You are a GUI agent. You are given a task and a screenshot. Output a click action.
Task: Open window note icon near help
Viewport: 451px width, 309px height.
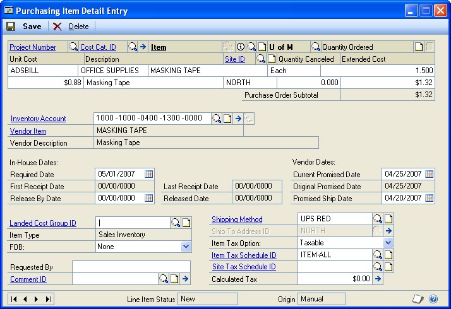[418, 299]
